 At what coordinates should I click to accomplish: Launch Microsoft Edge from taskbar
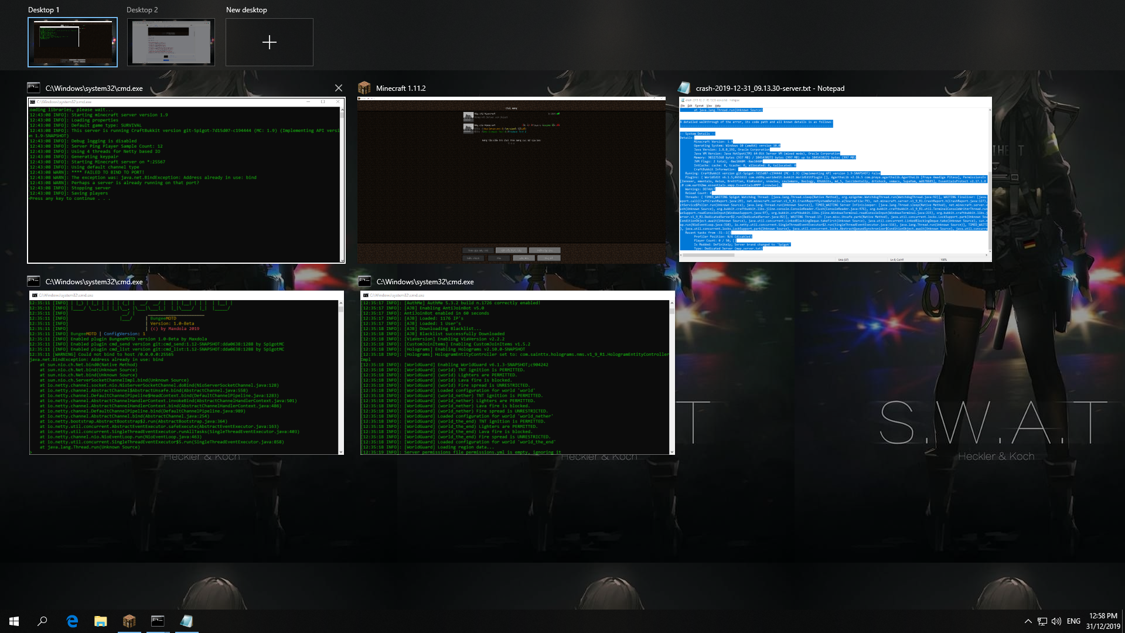point(72,621)
